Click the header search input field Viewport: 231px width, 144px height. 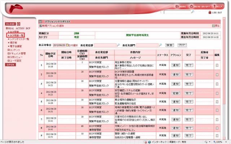177,12
